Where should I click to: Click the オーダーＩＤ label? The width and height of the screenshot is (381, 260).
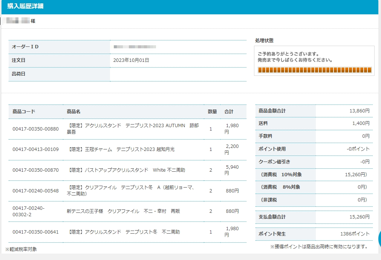[x=25, y=47]
